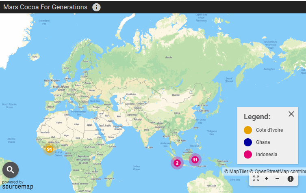Image resolution: width=306 pixels, height=193 pixels.
Task: Open the OpenStreetMap contributors link
Action: click(278, 172)
